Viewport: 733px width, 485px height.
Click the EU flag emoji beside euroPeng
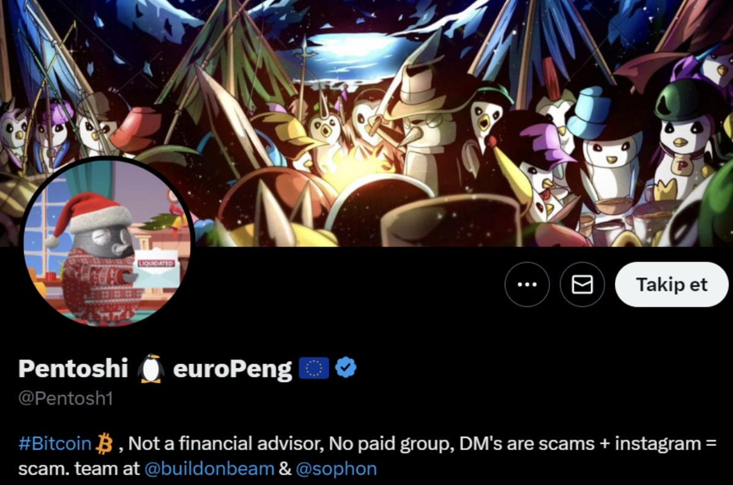tap(314, 368)
